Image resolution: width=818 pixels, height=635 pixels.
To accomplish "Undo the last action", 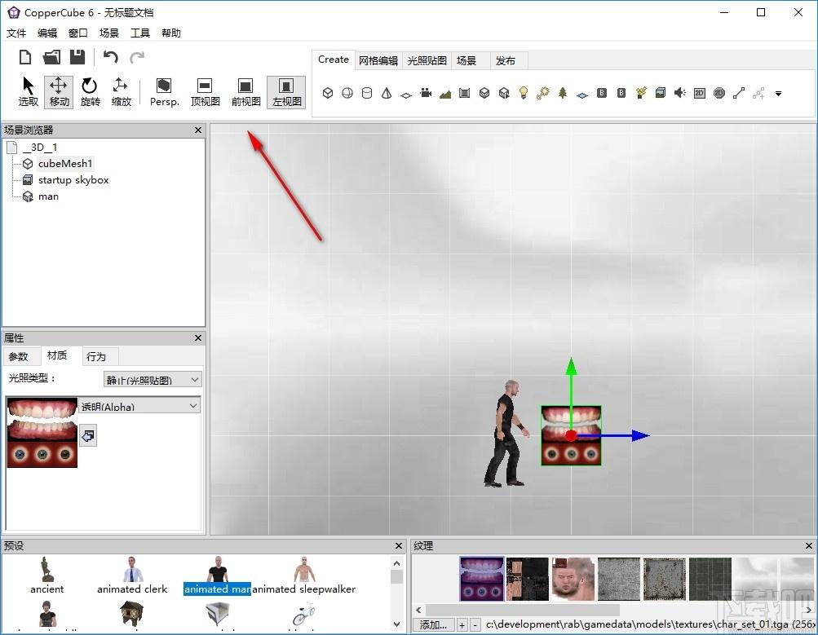I will (x=111, y=57).
